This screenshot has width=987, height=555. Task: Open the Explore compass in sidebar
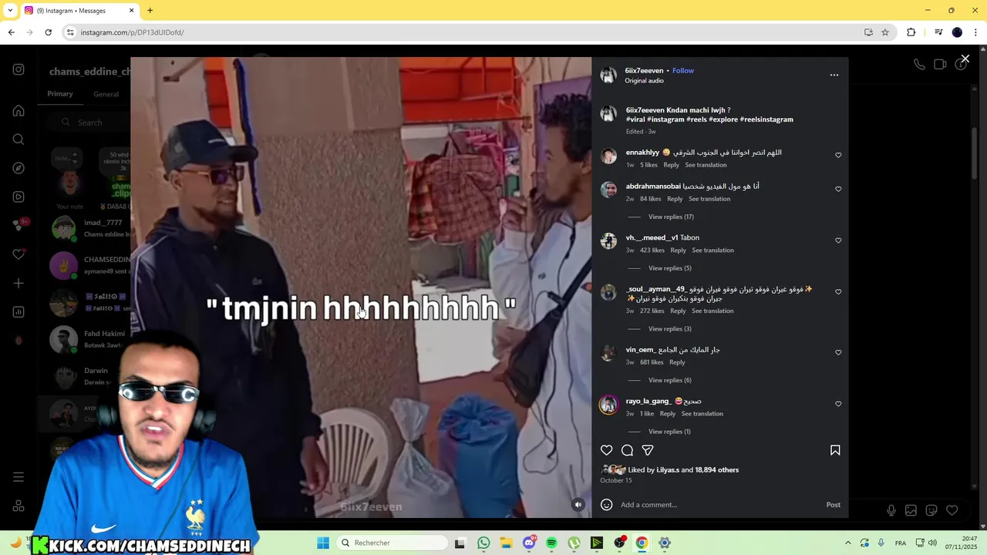(19, 168)
